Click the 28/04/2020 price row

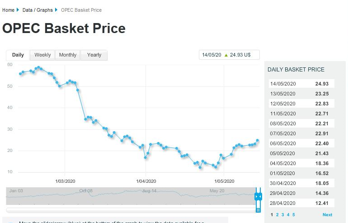coord(301,203)
